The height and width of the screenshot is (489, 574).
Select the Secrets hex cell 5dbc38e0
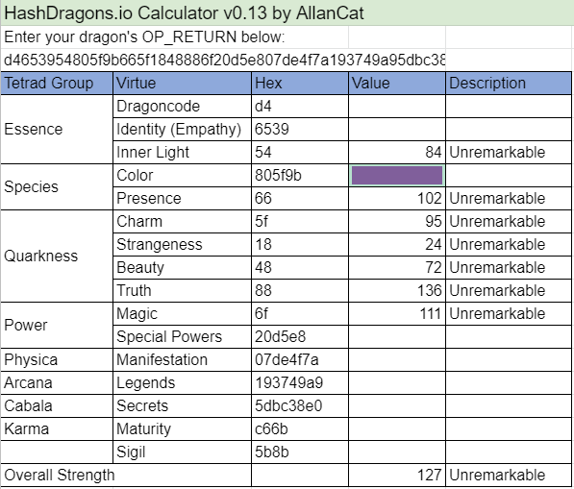(300, 405)
